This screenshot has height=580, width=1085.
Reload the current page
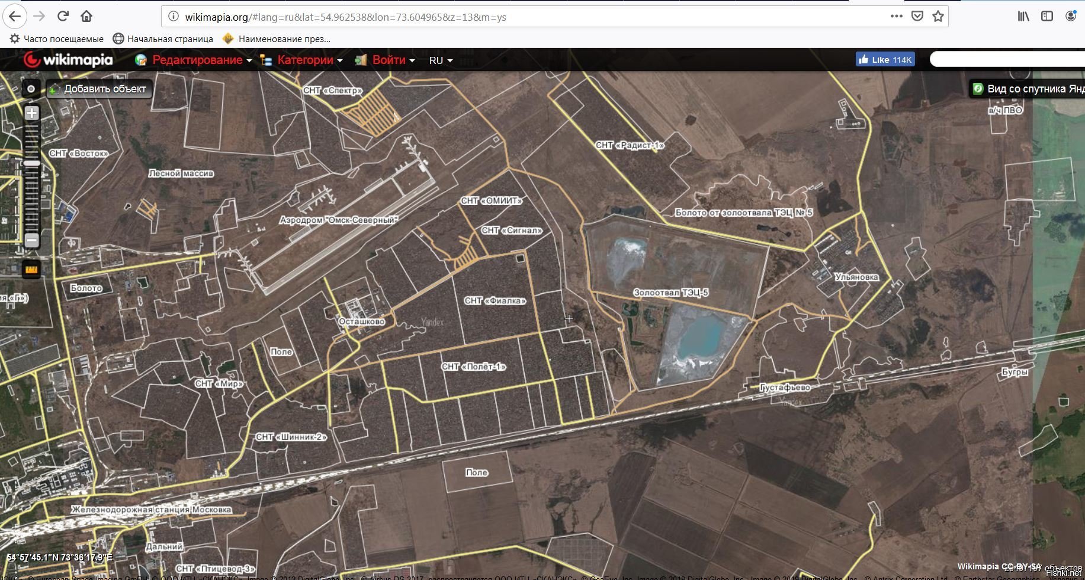(63, 17)
